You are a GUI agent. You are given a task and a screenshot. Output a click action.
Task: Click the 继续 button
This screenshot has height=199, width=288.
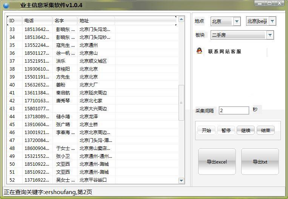pyautogui.click(x=246, y=130)
